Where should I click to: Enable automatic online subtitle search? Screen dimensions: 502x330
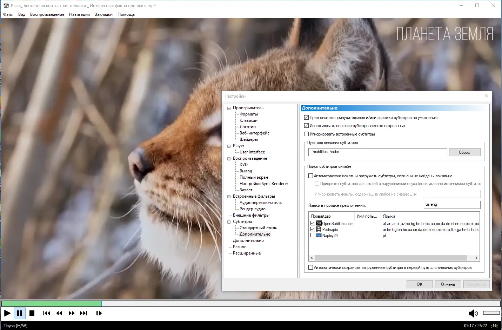tap(310, 176)
